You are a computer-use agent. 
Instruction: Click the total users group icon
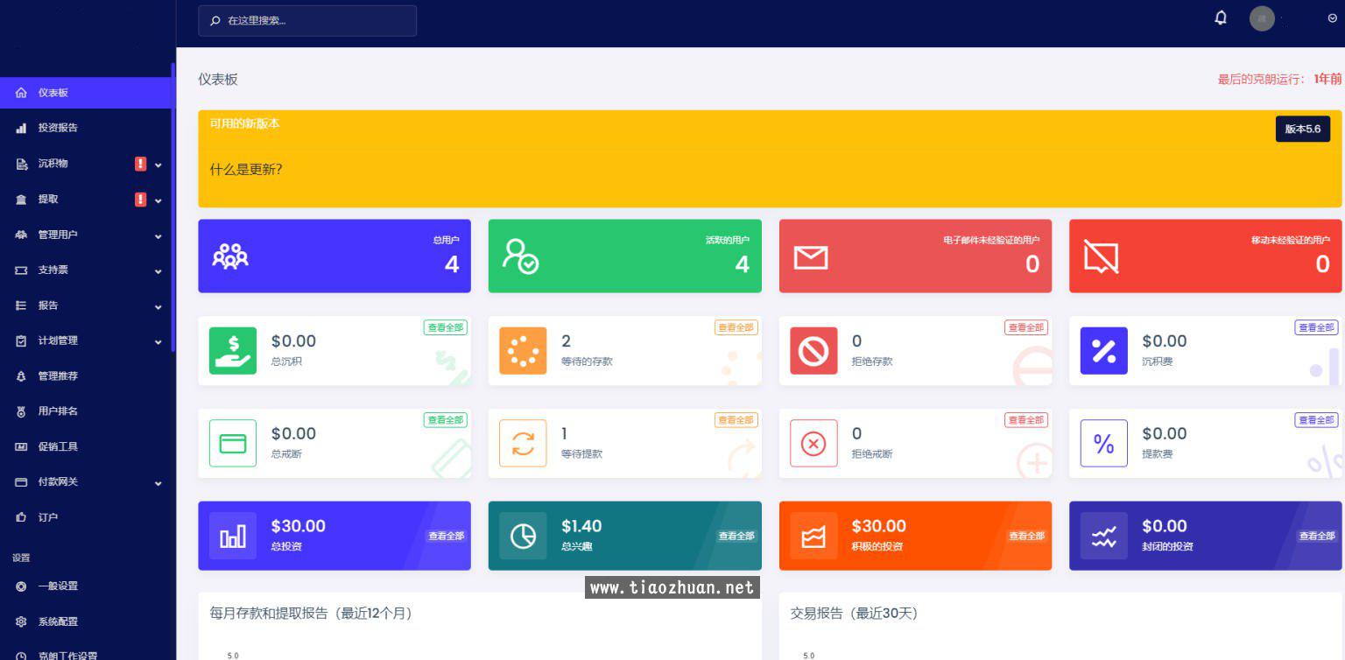(230, 256)
